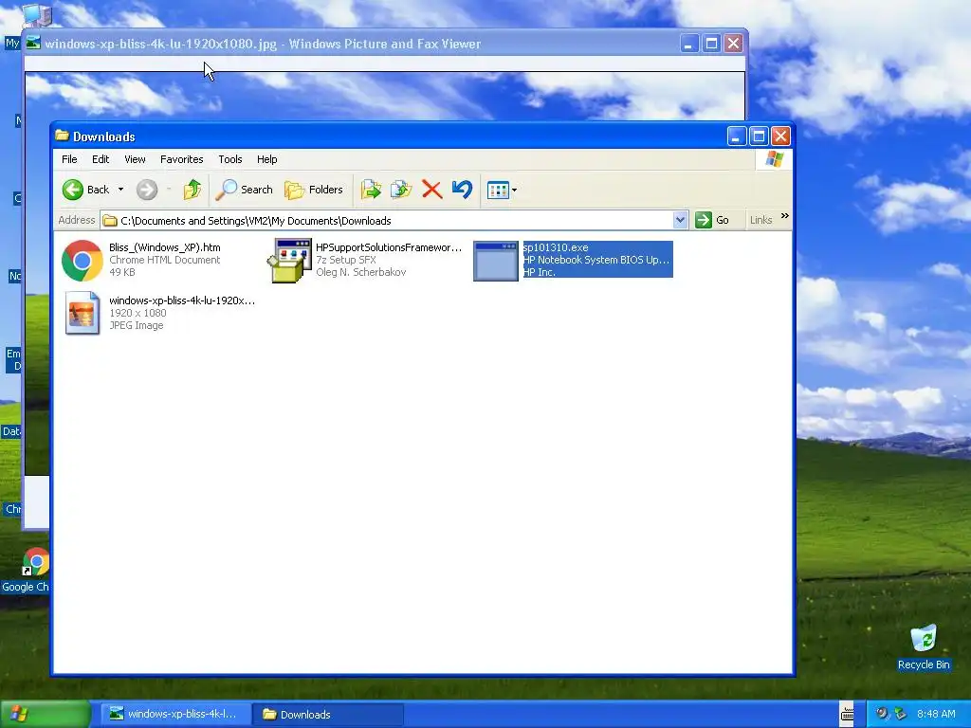Open the View menu
Viewport: 971px width, 728px height.
click(135, 159)
